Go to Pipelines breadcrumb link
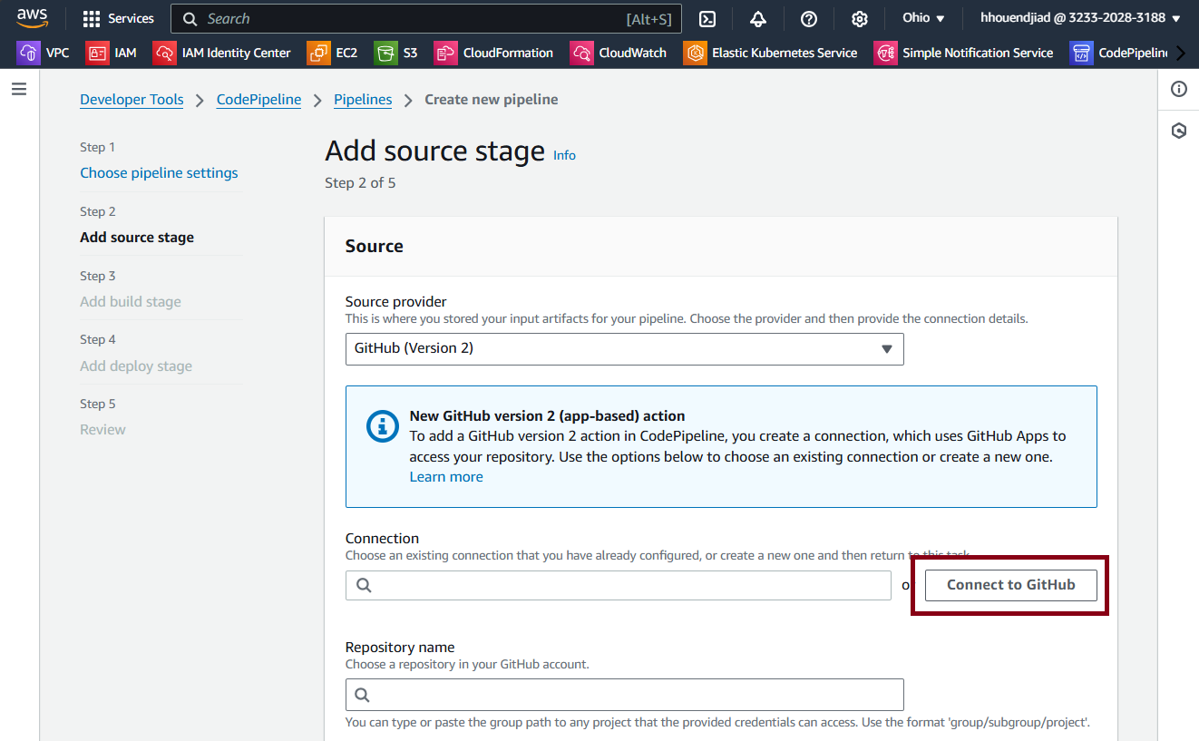Image resolution: width=1199 pixels, height=741 pixels. (363, 100)
